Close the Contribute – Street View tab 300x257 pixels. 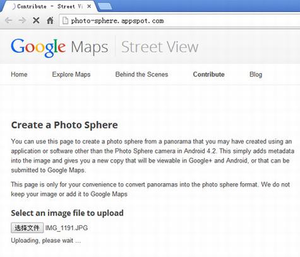pos(89,6)
